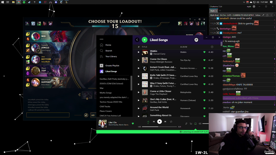Viewport: 276px width, 155px height.
Task: Open connect-to-device icon in Spotify
Action: click(195, 124)
